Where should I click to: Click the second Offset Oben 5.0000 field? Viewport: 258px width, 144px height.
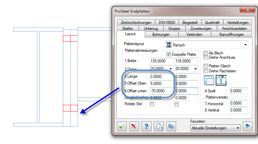tap(186, 84)
